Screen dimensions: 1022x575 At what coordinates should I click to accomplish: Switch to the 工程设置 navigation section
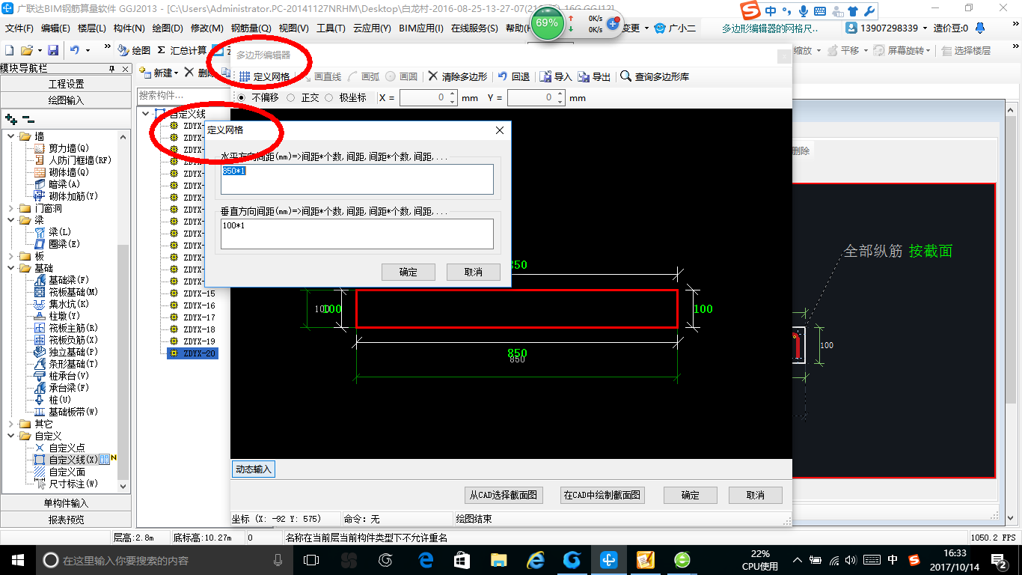(66, 84)
